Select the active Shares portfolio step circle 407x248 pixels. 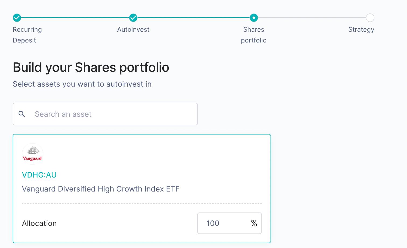[254, 18]
